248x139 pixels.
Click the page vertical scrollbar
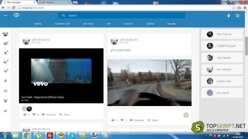coord(246,46)
